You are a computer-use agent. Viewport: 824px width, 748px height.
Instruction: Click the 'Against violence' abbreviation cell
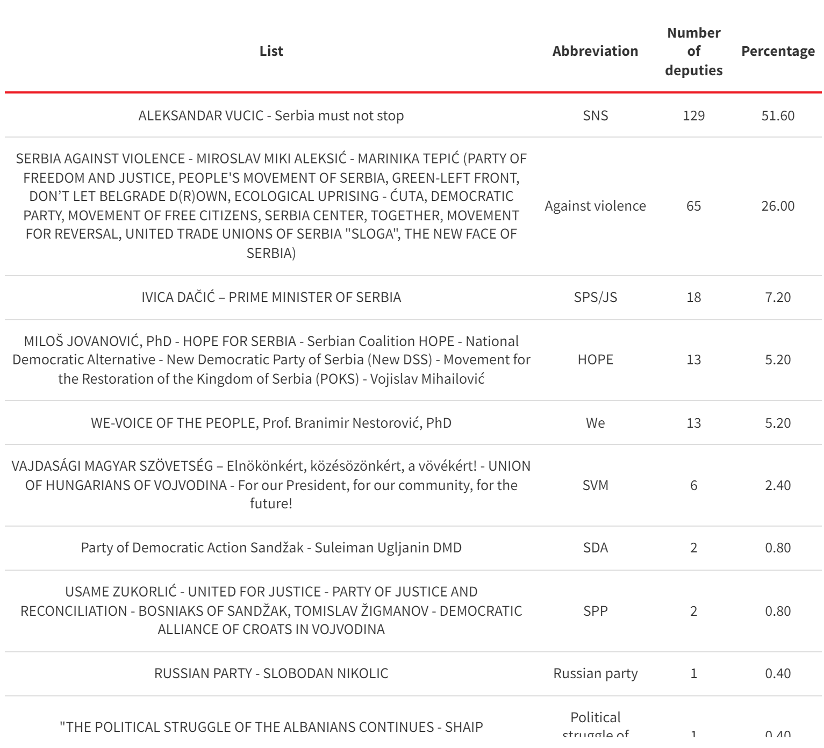595,206
